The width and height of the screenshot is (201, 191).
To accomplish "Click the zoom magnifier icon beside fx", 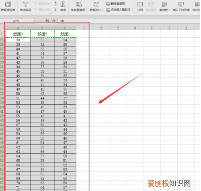I will 47,21.
